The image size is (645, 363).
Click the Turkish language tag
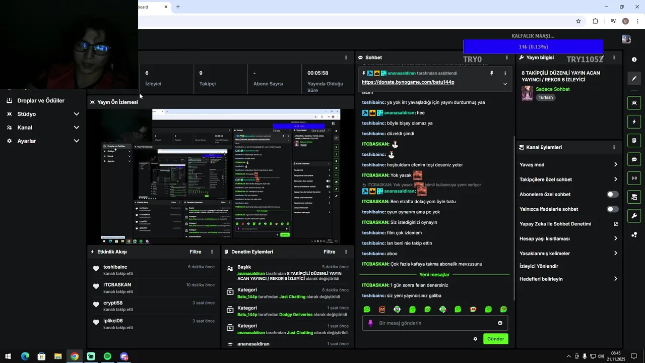coord(545,98)
